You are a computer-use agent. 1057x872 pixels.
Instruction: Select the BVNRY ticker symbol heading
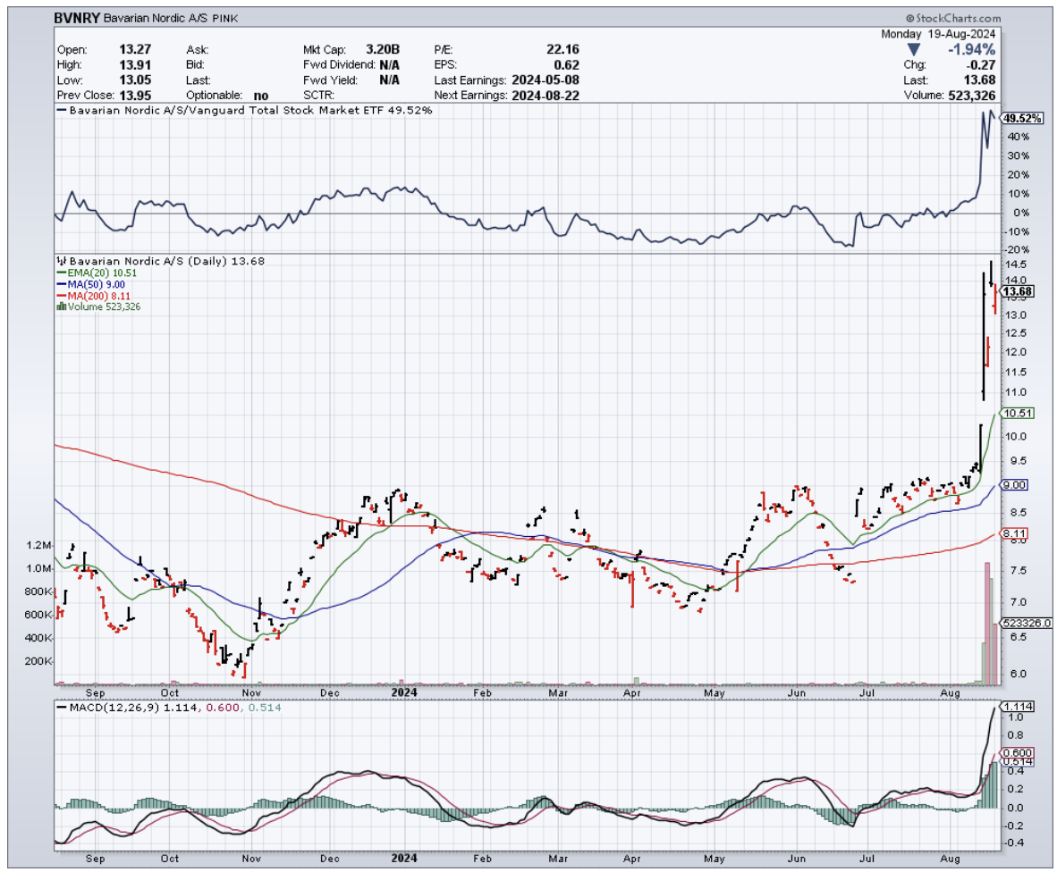point(76,18)
